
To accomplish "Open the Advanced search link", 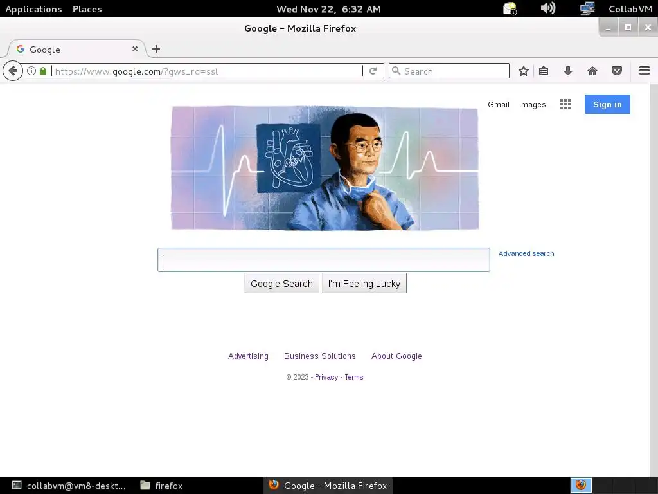I will coord(526,253).
